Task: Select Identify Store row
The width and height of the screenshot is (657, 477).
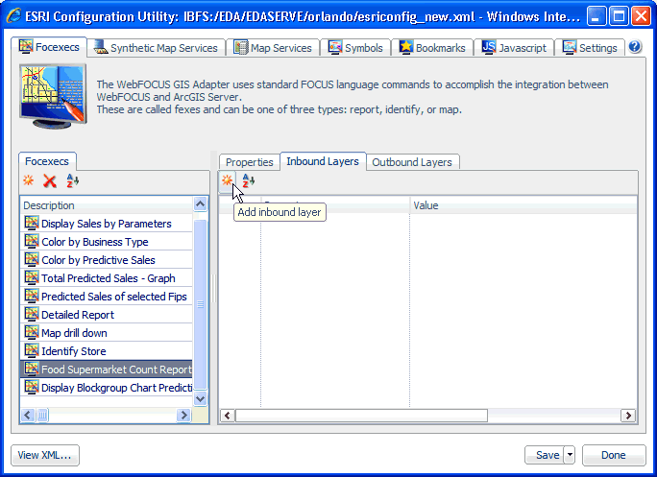Action: [107, 351]
